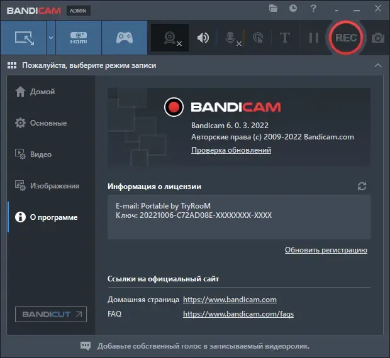
Task: Open https://www.bandicam.com homepage link
Action: [x=230, y=300]
